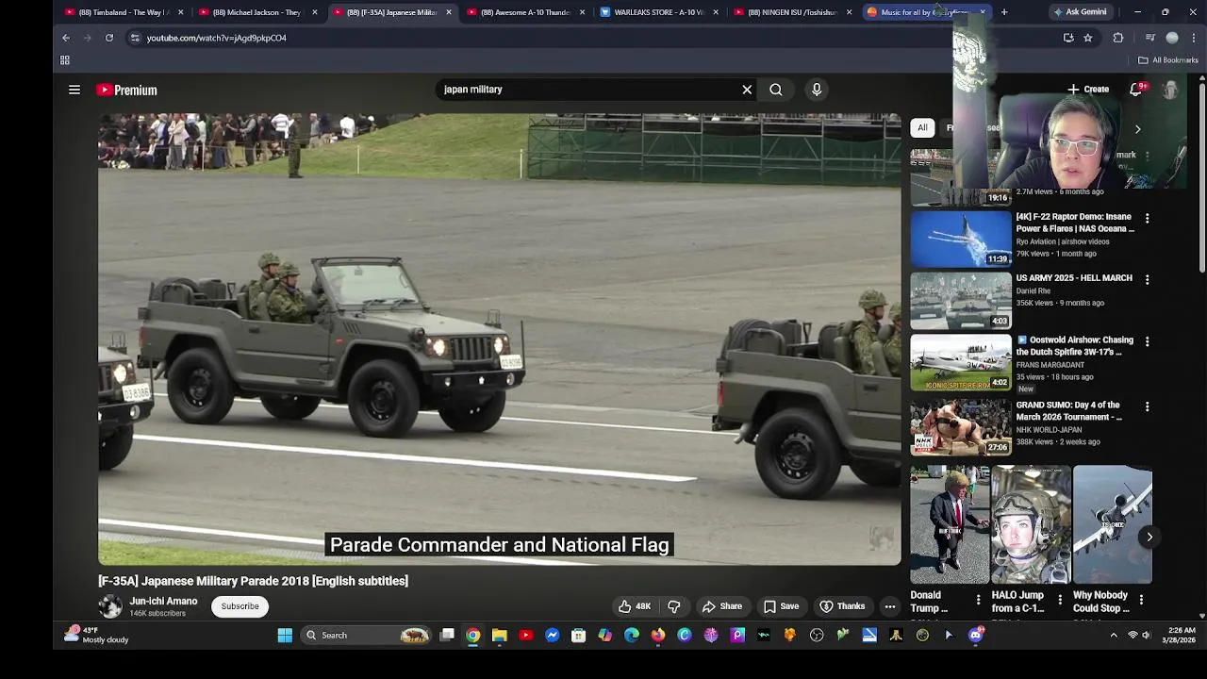Image resolution: width=1207 pixels, height=679 pixels.
Task: Open options for Donald Trump short
Action: pos(978,600)
